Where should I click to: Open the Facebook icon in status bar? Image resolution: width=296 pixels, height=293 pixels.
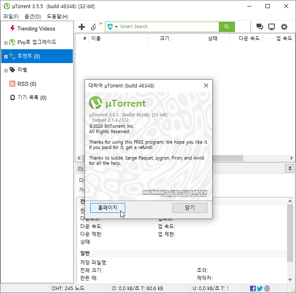[253, 289]
